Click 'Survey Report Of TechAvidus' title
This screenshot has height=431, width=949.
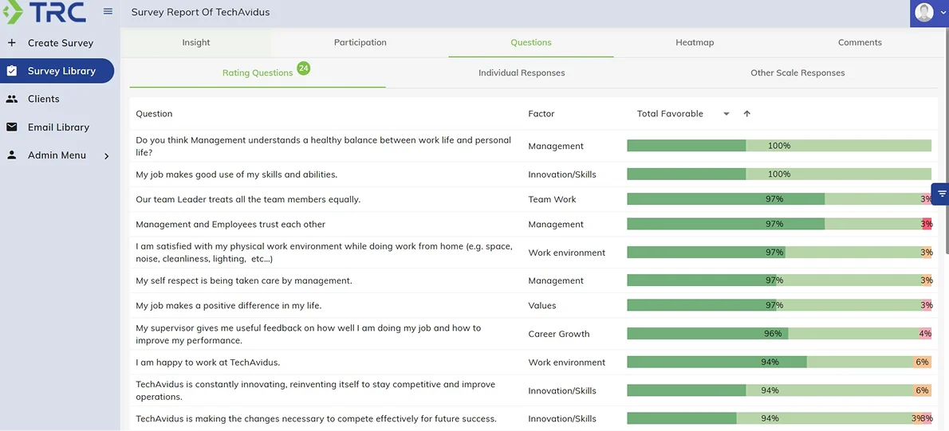pos(200,12)
